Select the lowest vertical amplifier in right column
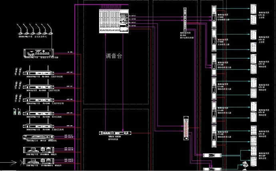The width and height of the screenshot is (276, 171). [214, 136]
